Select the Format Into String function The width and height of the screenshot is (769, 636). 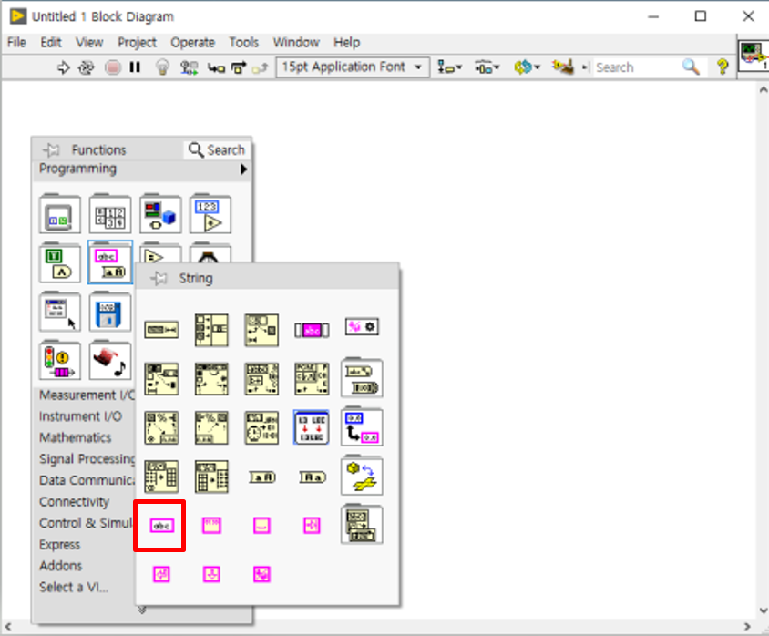tap(211, 427)
